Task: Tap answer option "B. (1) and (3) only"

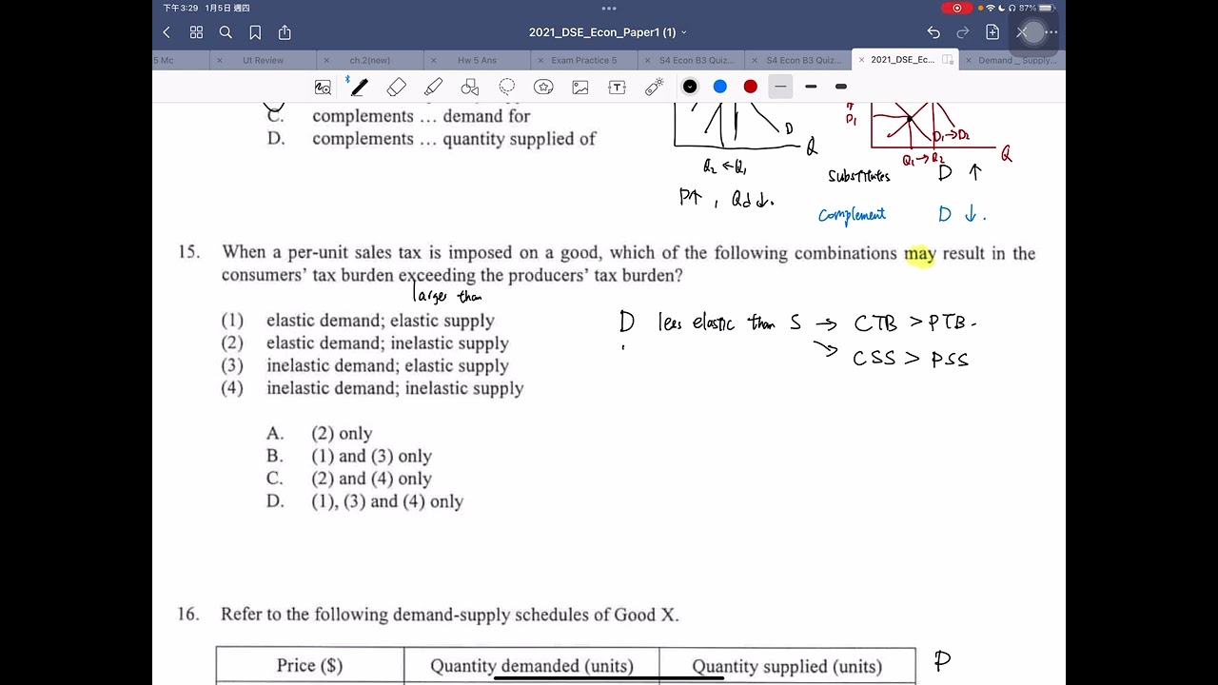Action: (x=348, y=456)
